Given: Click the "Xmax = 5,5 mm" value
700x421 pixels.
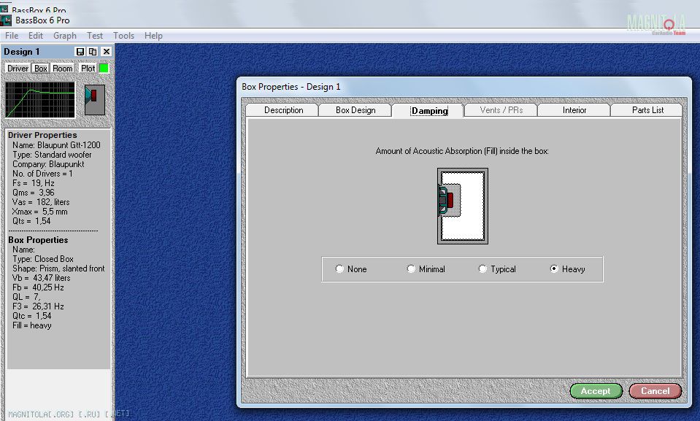Looking at the screenshot, I should [x=40, y=212].
